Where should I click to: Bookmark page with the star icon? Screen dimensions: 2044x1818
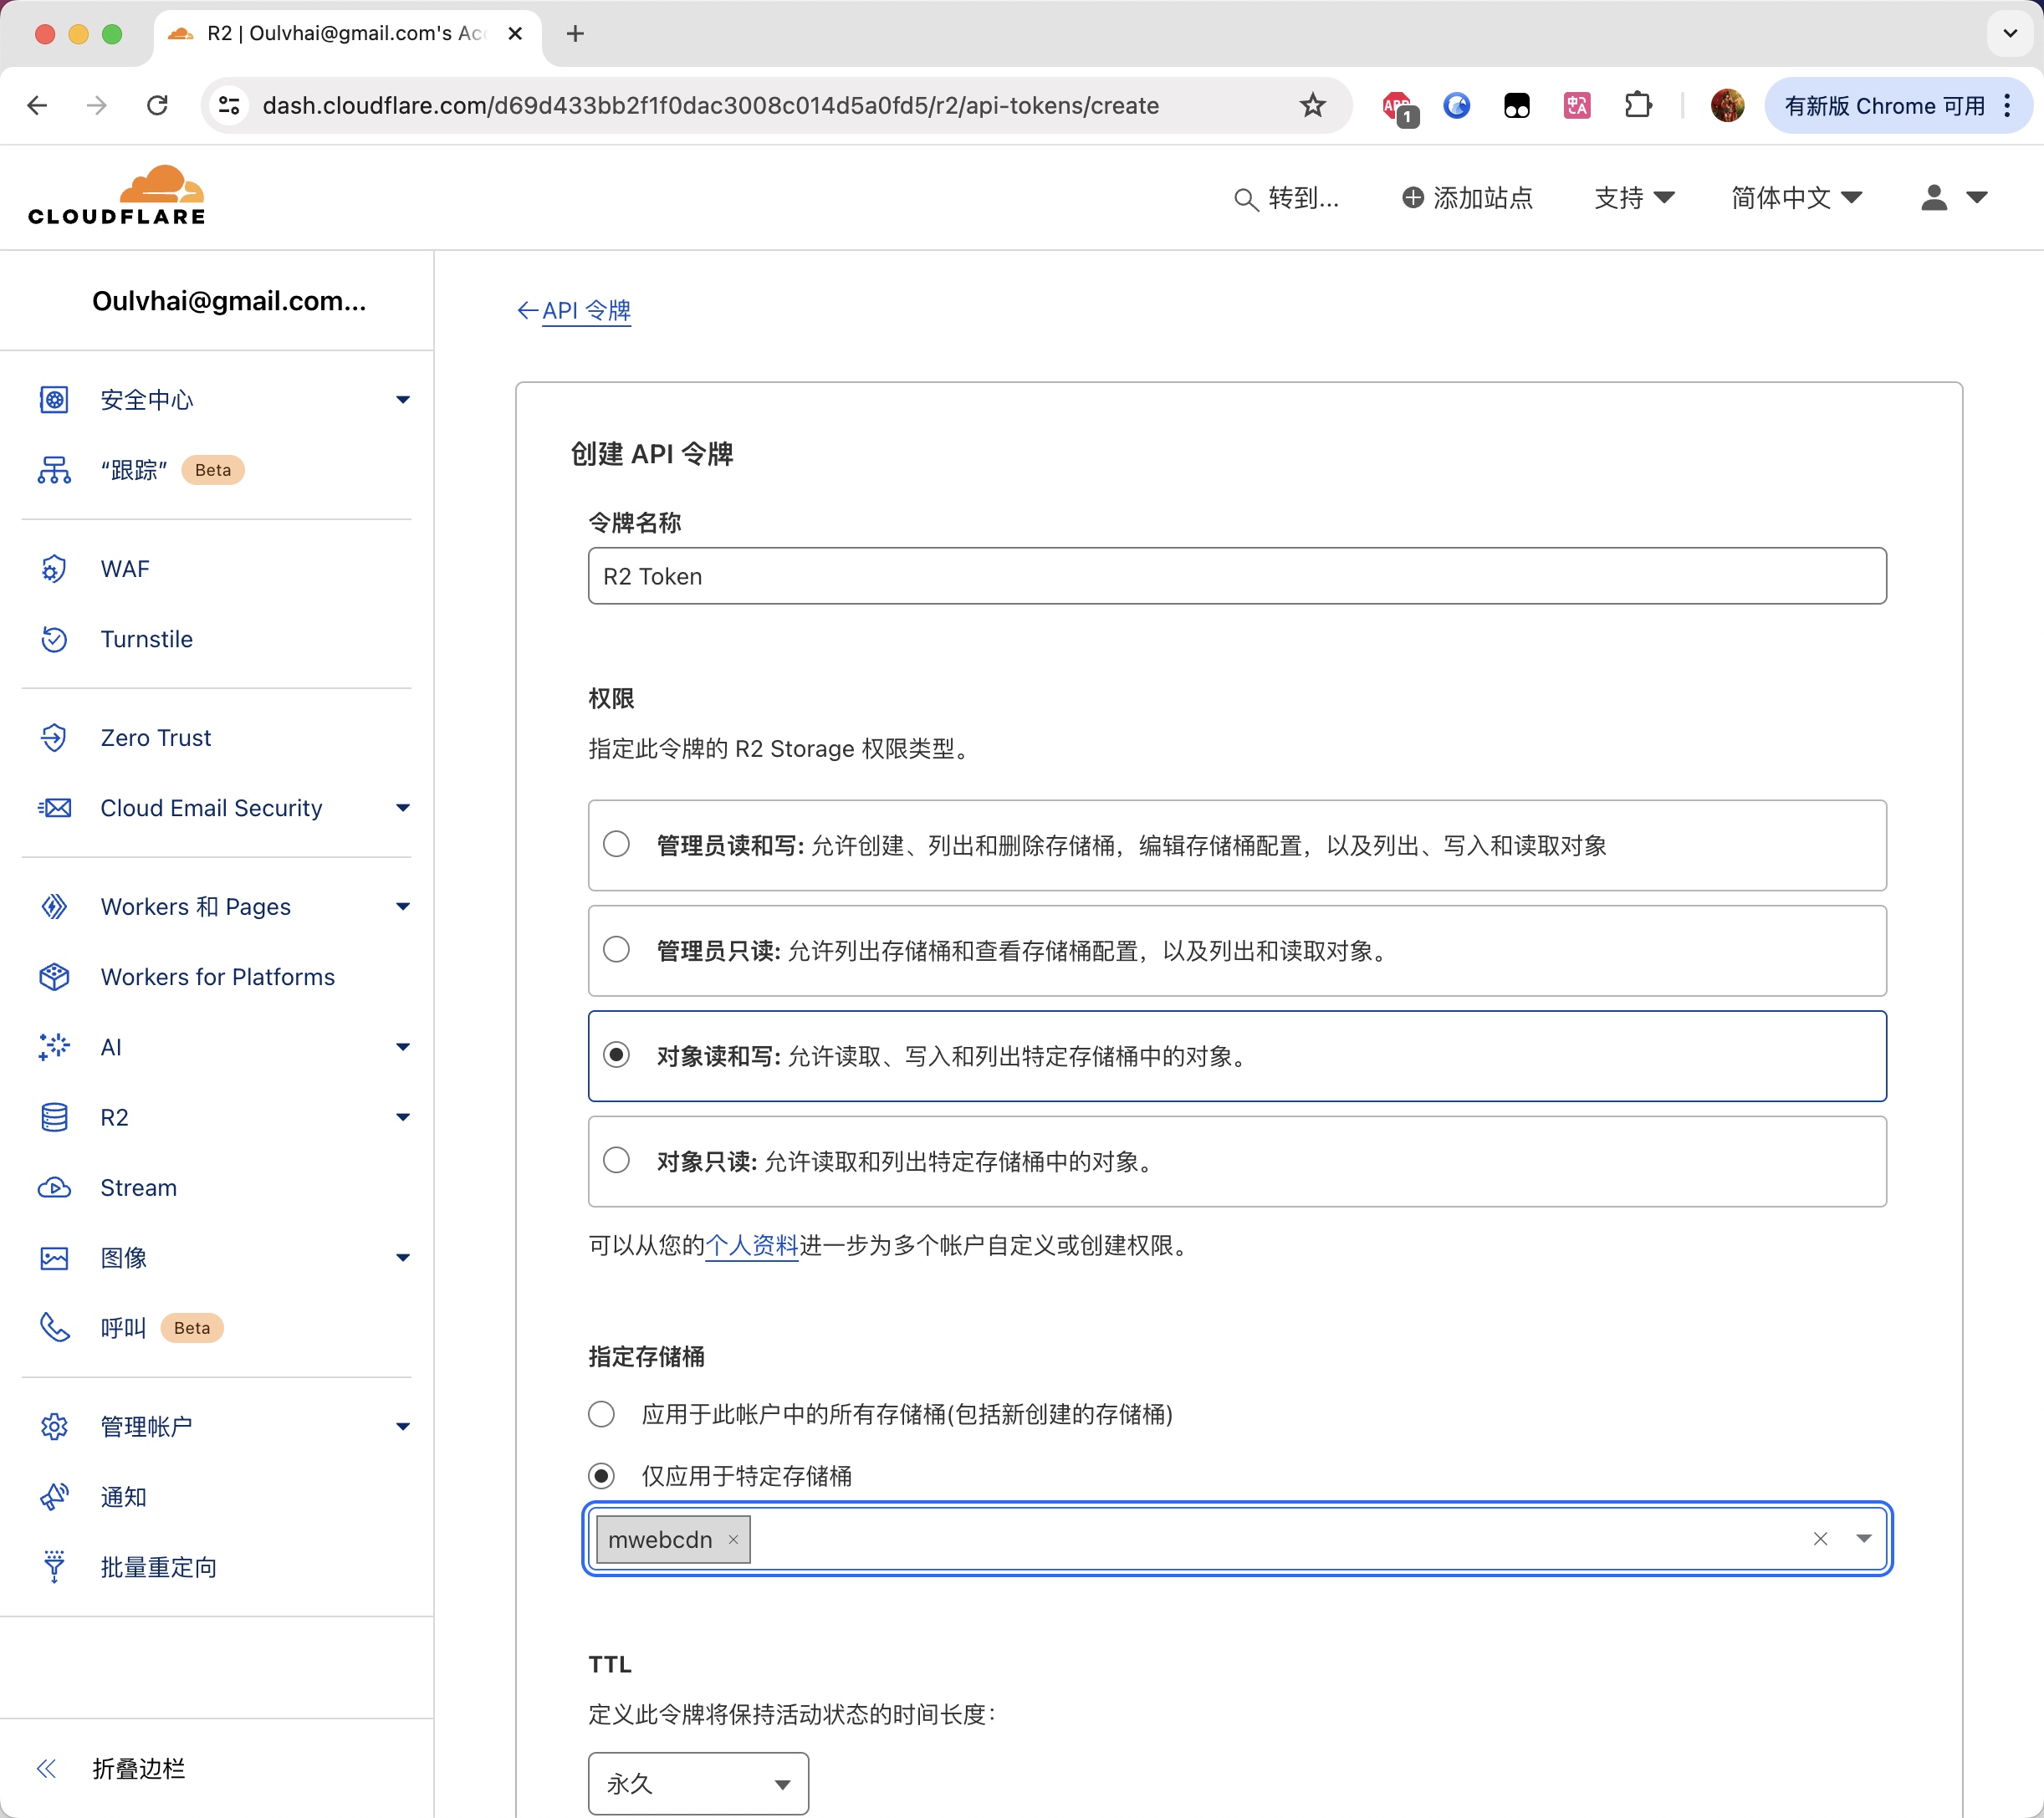1312,105
